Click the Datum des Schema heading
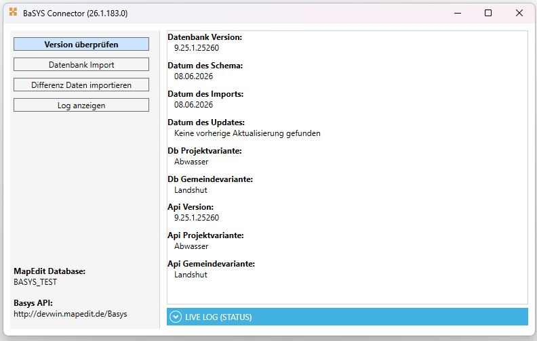This screenshot has width=537, height=341. tap(205, 65)
